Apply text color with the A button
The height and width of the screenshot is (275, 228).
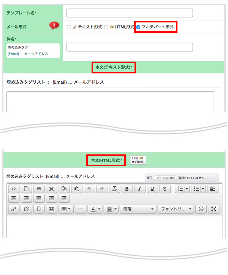[x=93, y=209]
